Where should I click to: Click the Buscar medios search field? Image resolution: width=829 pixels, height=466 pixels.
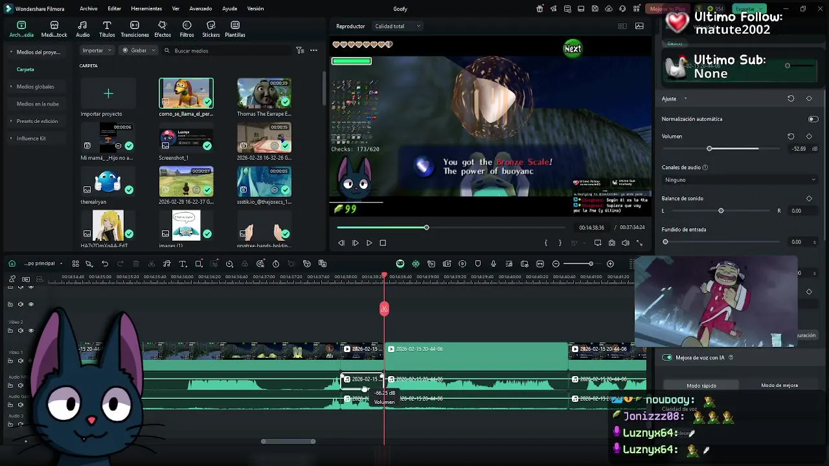click(227, 50)
